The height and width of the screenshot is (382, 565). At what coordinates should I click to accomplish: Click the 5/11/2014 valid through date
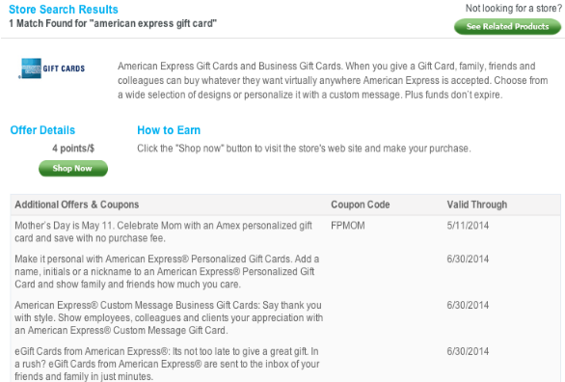tap(468, 226)
